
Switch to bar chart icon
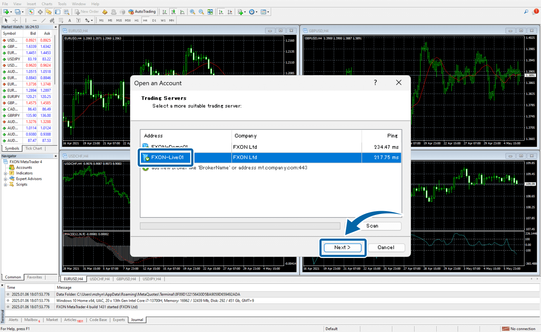(164, 12)
